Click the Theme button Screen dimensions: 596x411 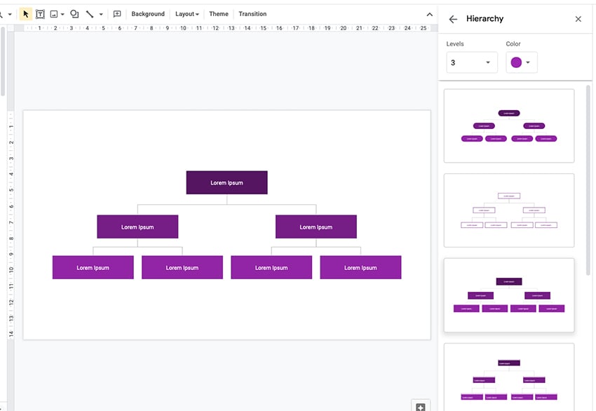click(218, 13)
